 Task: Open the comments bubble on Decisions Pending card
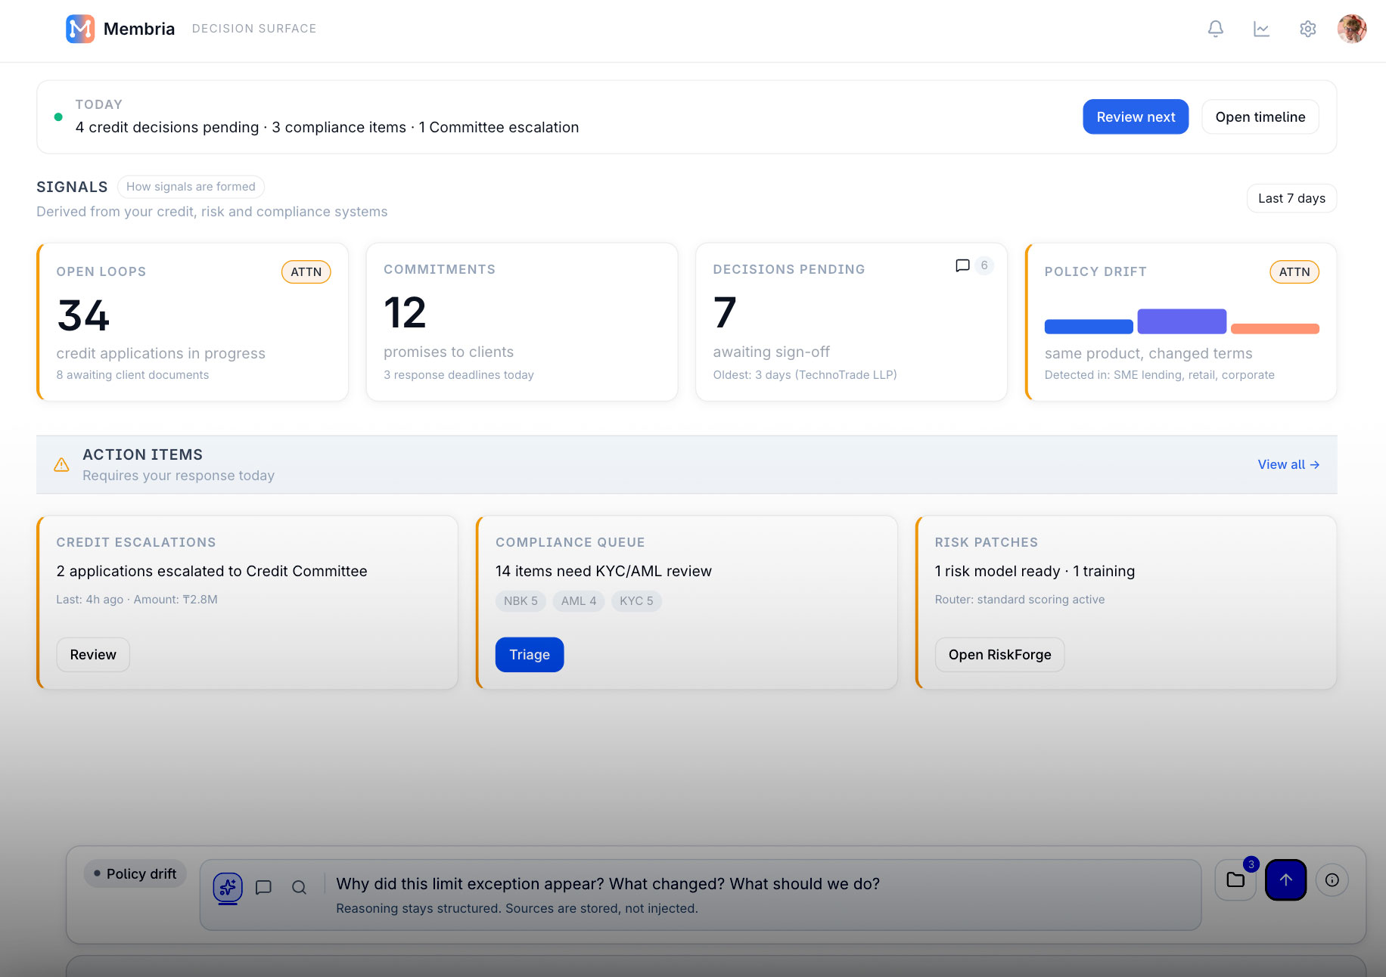click(x=962, y=265)
